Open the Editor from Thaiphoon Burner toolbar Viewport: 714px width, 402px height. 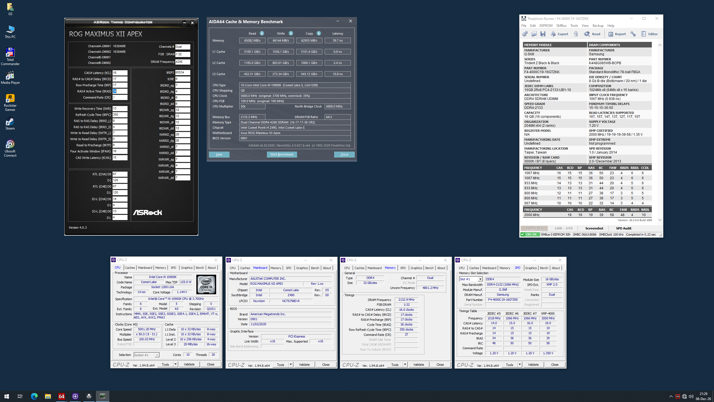pyautogui.click(x=650, y=34)
